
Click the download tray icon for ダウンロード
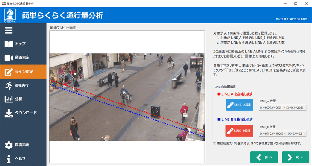coord(9,113)
